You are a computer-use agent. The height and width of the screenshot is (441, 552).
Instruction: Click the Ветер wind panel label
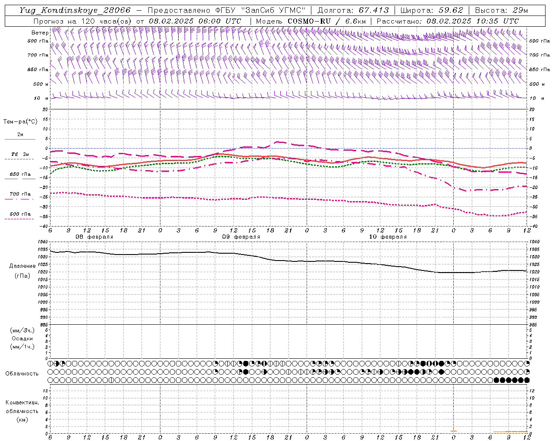click(x=40, y=33)
